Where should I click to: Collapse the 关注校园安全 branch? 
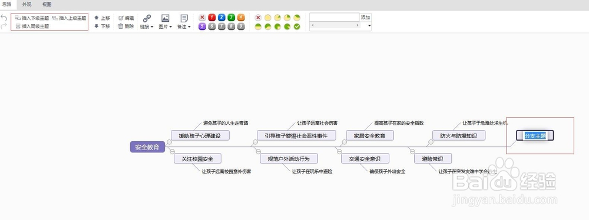pyautogui.click(x=172, y=151)
